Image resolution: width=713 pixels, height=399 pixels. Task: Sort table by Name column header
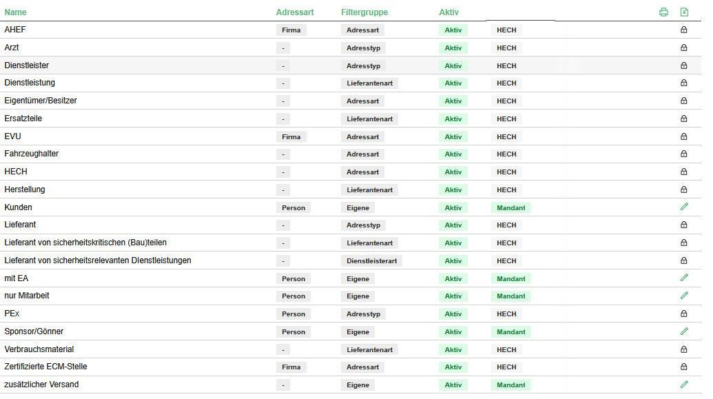(15, 12)
